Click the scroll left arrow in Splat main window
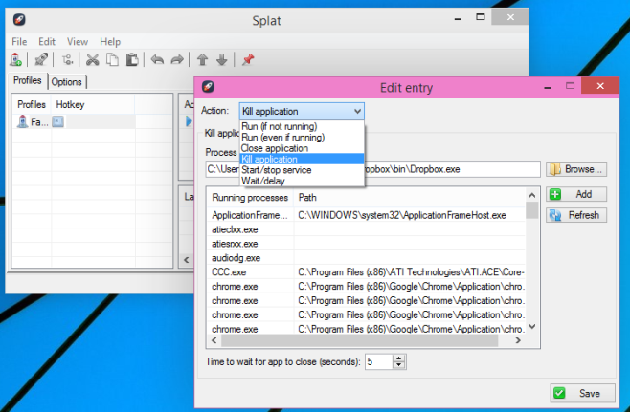The image size is (630, 412). (x=187, y=260)
